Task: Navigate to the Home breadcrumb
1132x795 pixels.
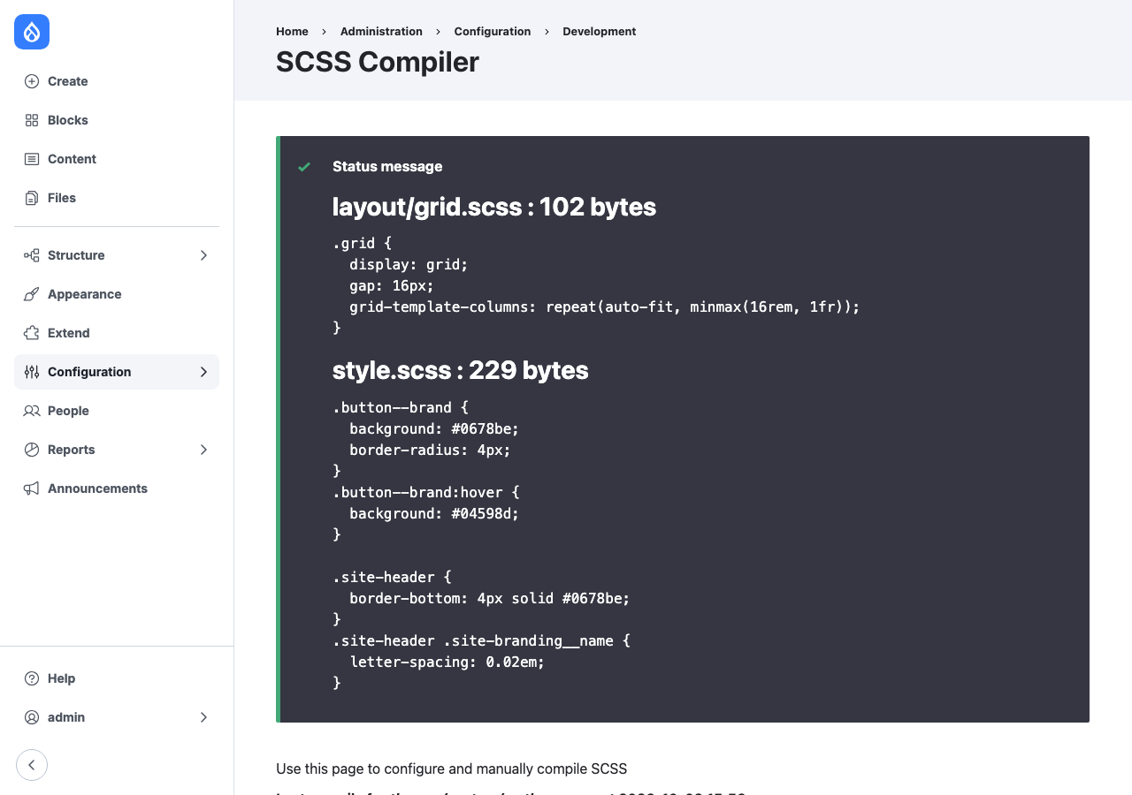Action: (x=292, y=31)
